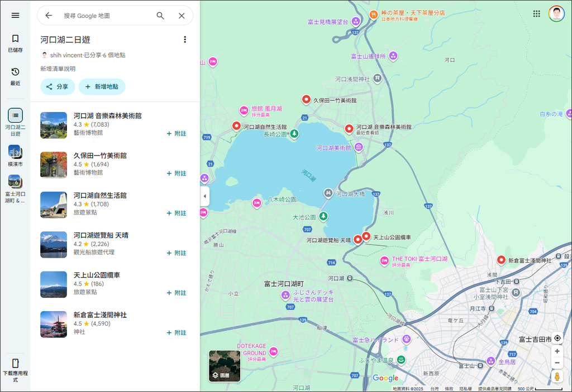Show my location on map
The width and height of the screenshot is (572, 392).
pyautogui.click(x=557, y=338)
